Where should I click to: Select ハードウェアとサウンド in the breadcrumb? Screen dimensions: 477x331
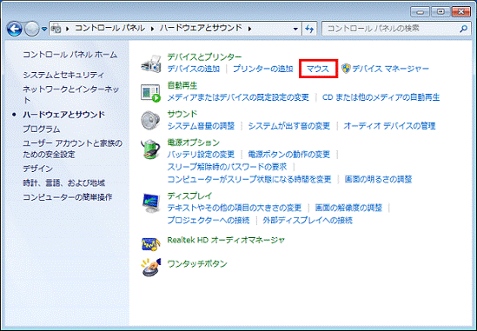pyautogui.click(x=201, y=29)
